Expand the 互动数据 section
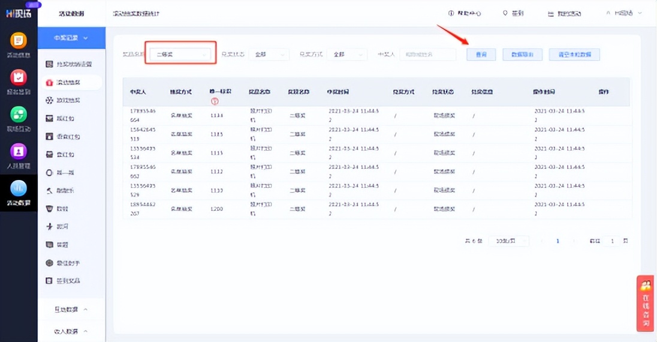The height and width of the screenshot is (342, 657). click(72, 309)
